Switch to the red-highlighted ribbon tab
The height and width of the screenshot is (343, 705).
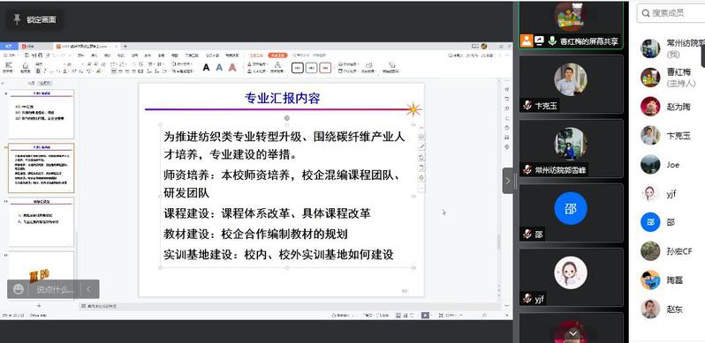[277, 56]
